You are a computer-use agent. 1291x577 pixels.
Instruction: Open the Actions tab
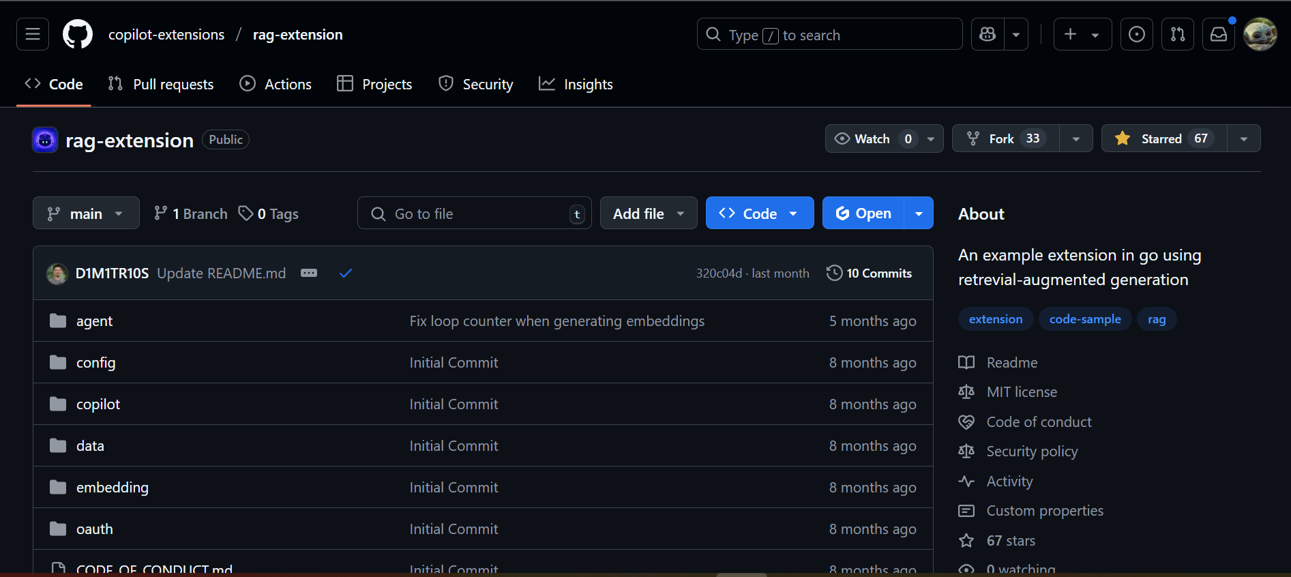point(276,85)
